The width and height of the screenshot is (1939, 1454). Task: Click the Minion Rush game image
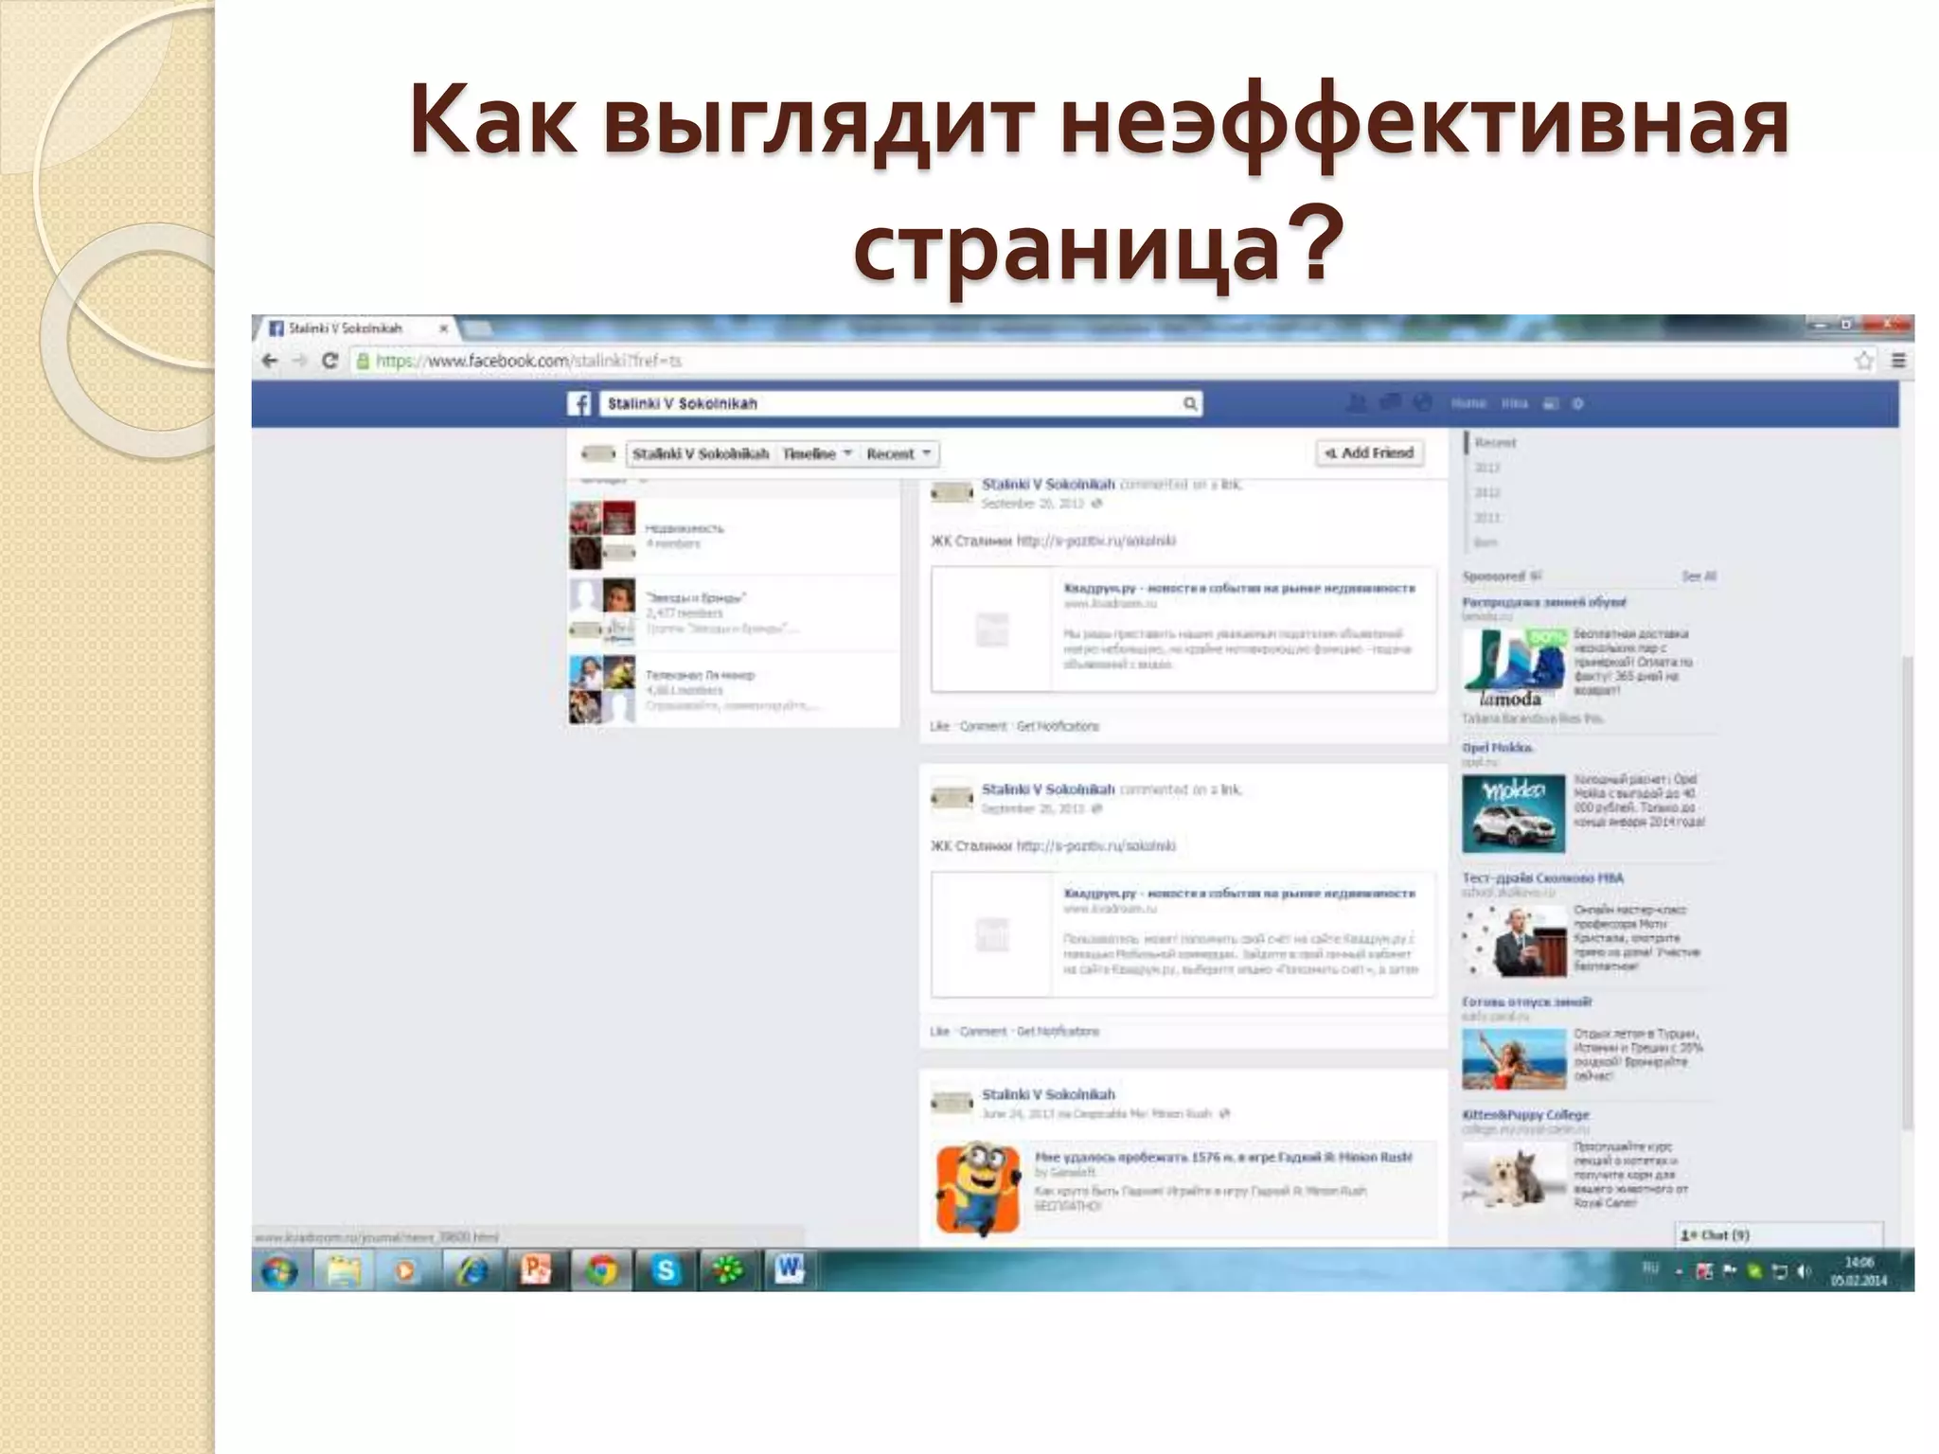click(x=979, y=1189)
